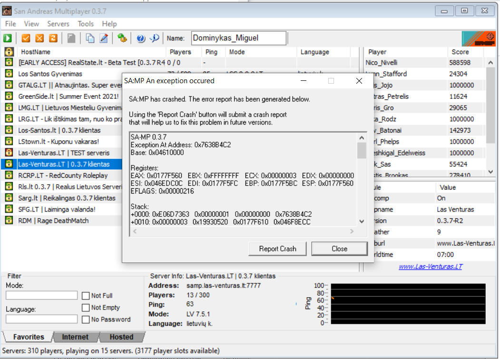Viewport: 500px width, 359px height.
Task: Click the Name input field
Action: [239, 38]
